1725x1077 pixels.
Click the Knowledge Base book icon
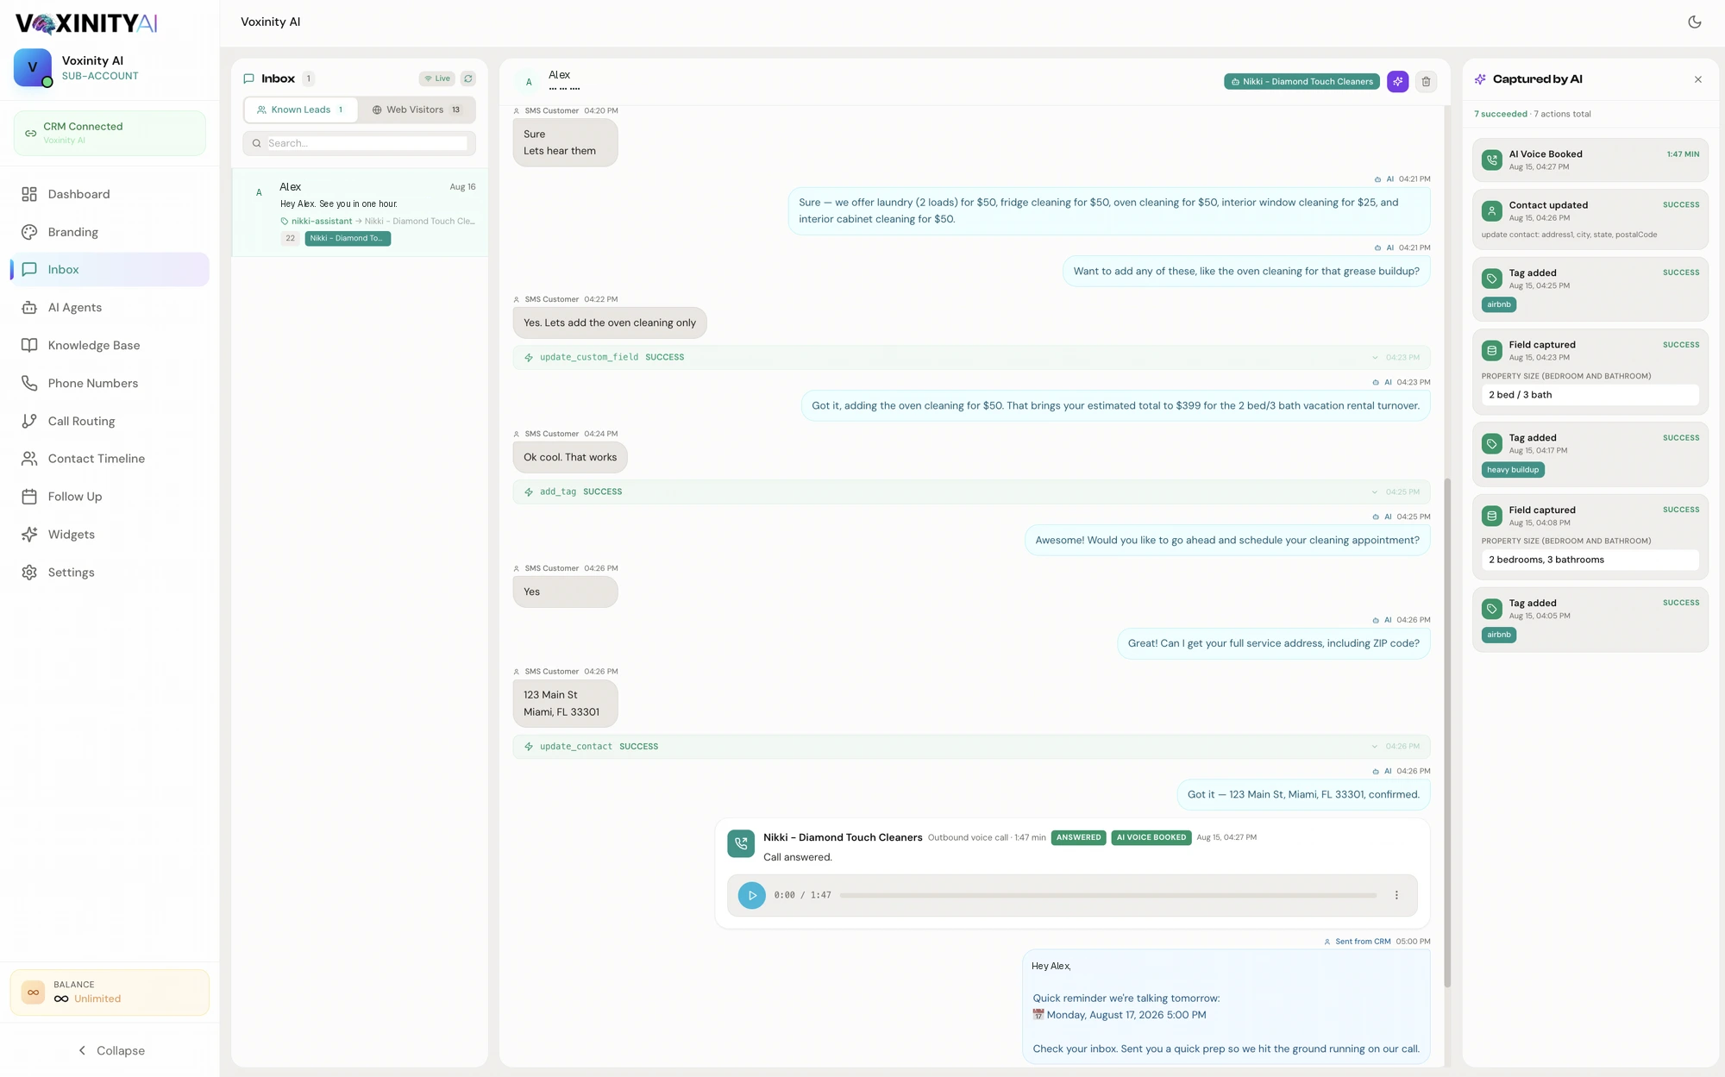click(29, 345)
